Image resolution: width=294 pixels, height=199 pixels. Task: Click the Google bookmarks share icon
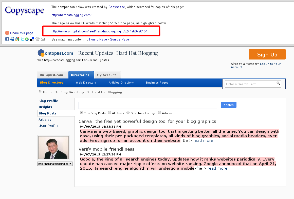[17, 39]
